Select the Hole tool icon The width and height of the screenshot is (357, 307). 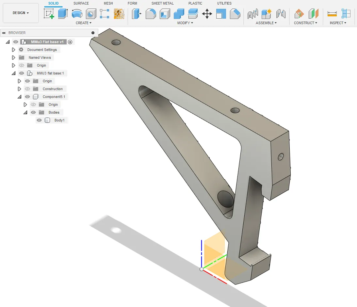91,14
